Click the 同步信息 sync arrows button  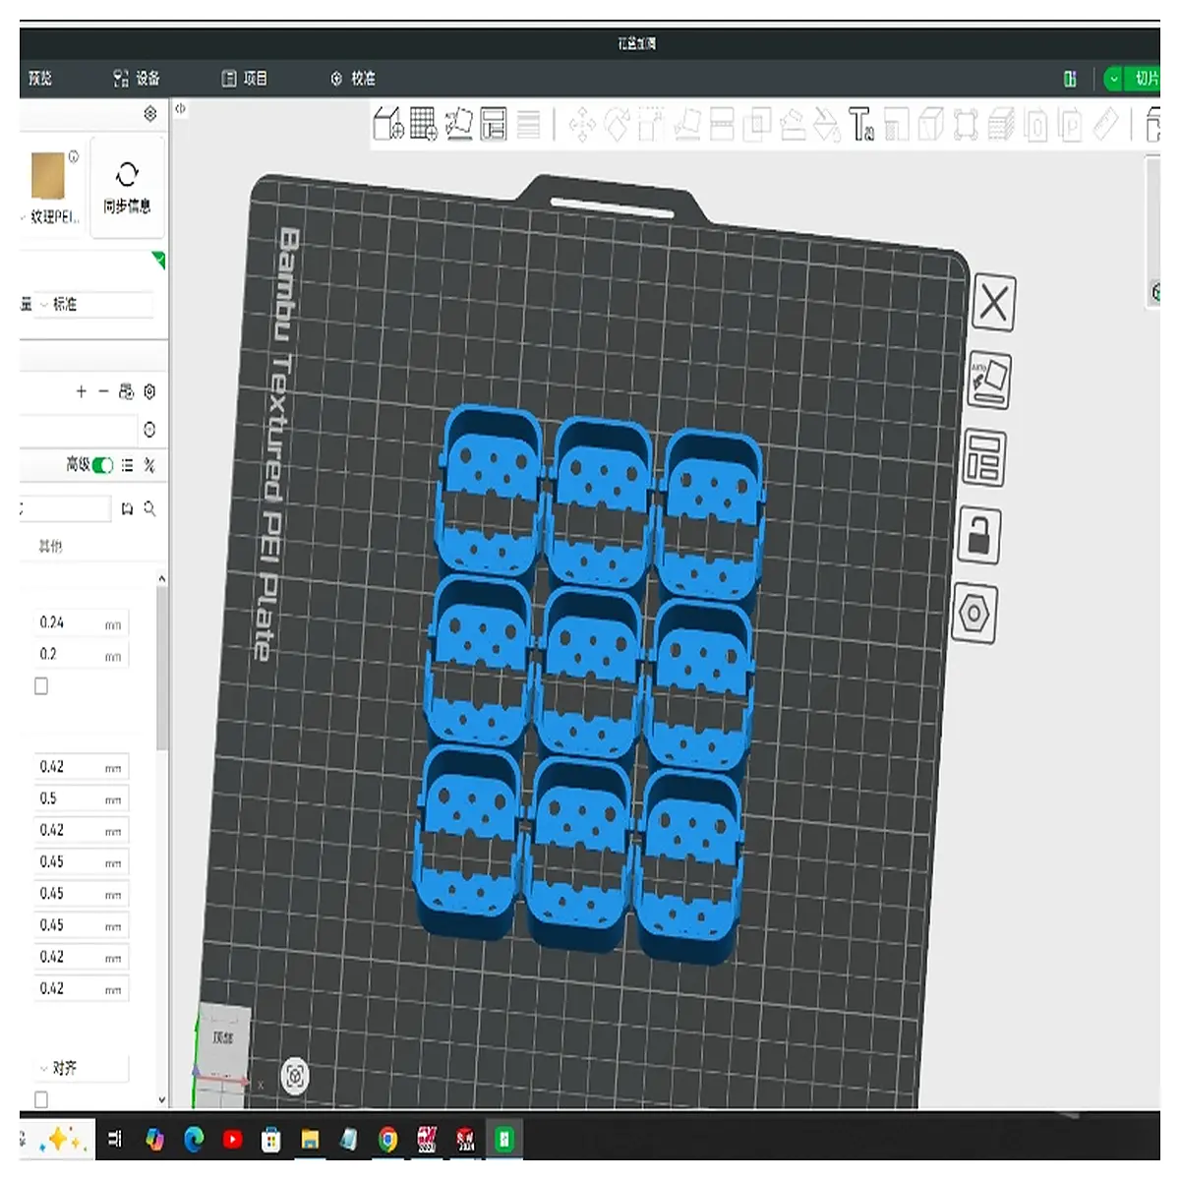(127, 188)
